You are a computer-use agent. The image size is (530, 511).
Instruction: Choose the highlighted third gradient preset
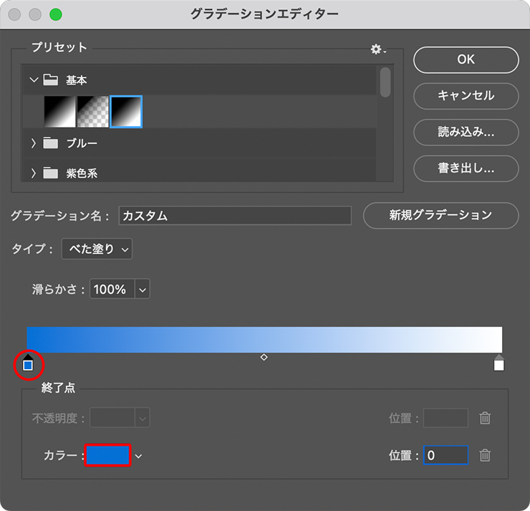(x=126, y=112)
